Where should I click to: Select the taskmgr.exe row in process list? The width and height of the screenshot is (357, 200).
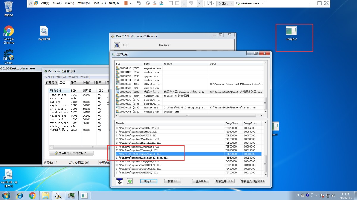189,96
